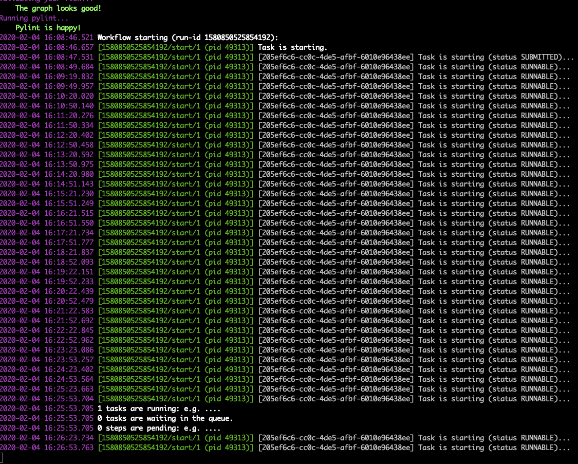
Task: Click the timestamp 16:24:53.564
Action: (x=69, y=379)
